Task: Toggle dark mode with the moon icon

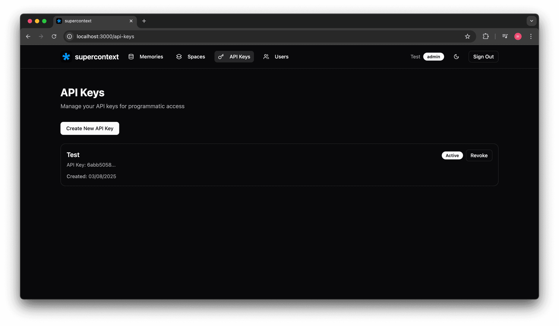Action: pyautogui.click(x=456, y=57)
